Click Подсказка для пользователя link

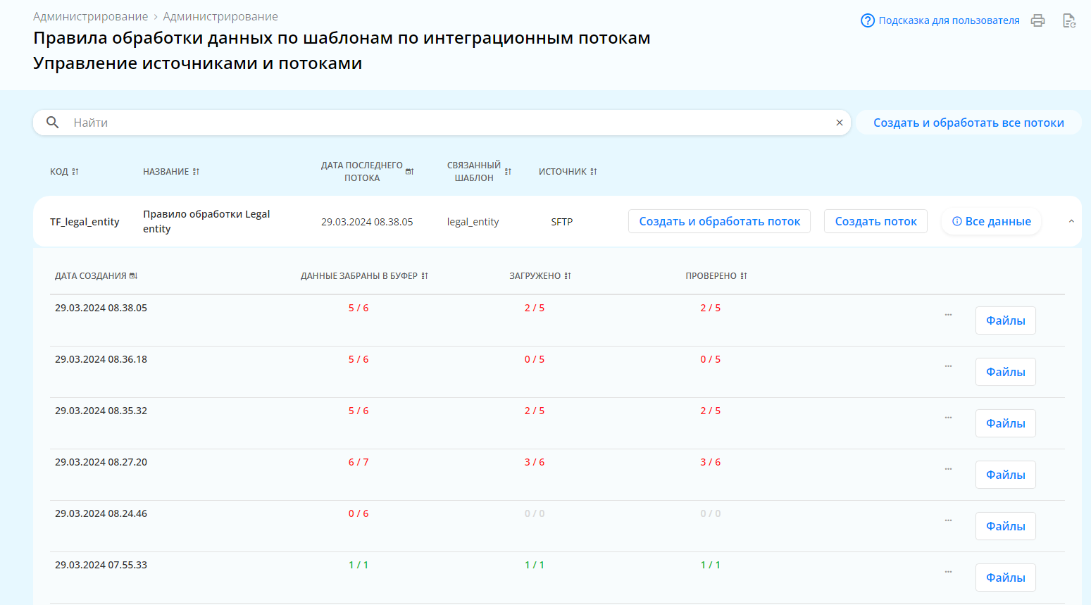point(949,20)
